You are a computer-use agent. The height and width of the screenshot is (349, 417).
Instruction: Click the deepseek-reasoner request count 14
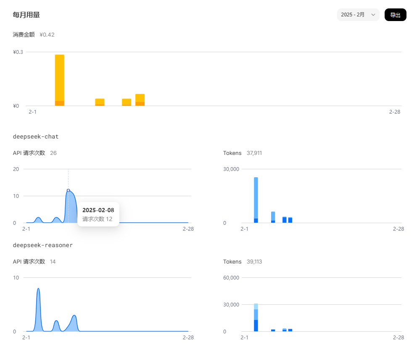[x=53, y=261]
